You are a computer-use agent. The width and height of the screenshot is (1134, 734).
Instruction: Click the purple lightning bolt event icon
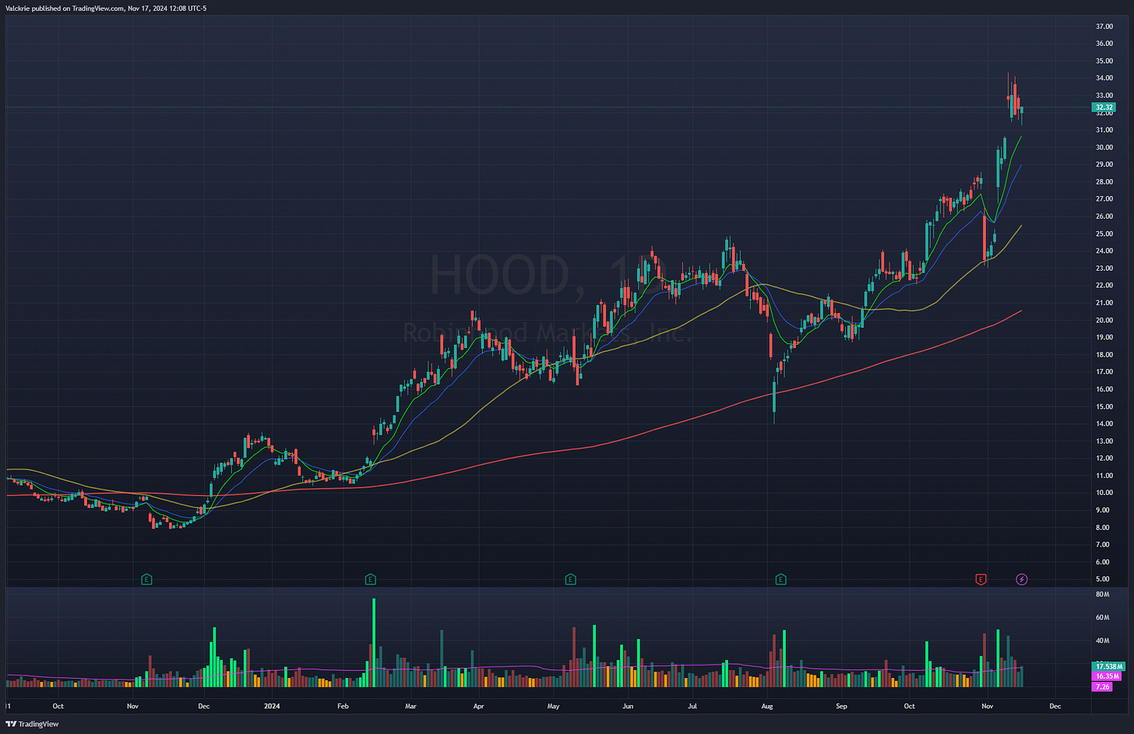click(1022, 579)
